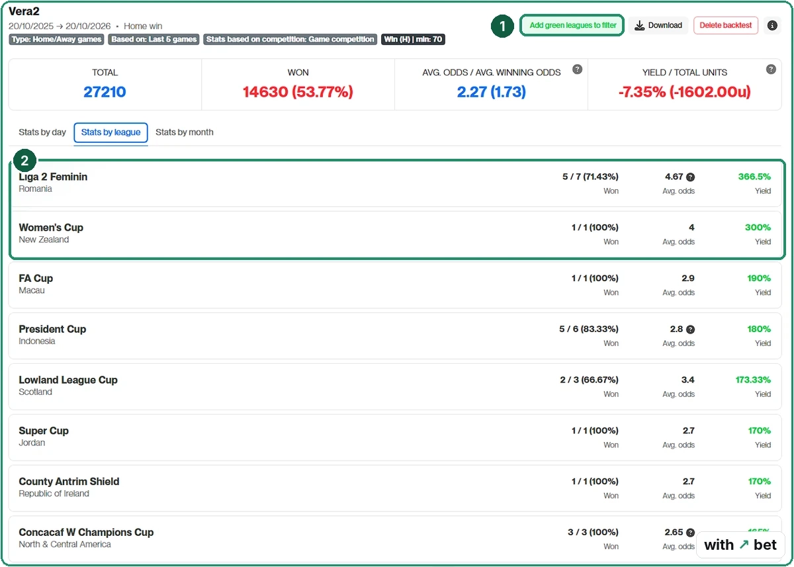Click the 173.33% yield value
The width and height of the screenshot is (794, 567).
pos(753,380)
